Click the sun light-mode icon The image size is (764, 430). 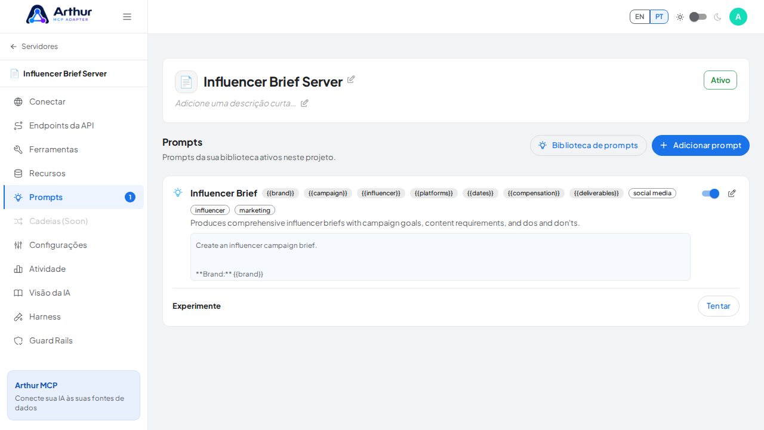[680, 17]
